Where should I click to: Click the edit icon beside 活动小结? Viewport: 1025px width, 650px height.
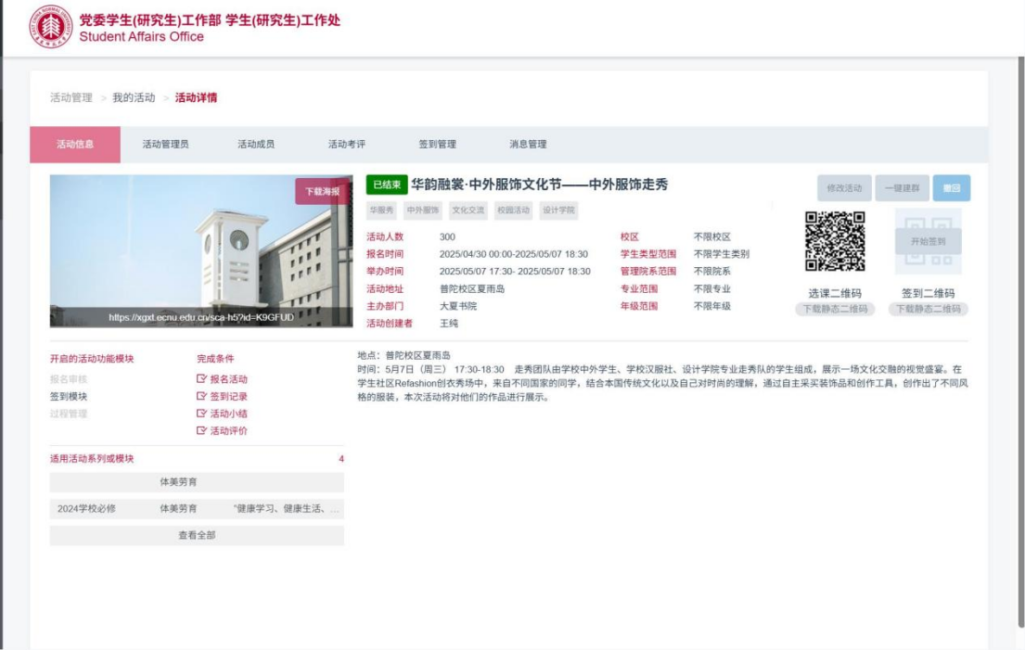(202, 414)
